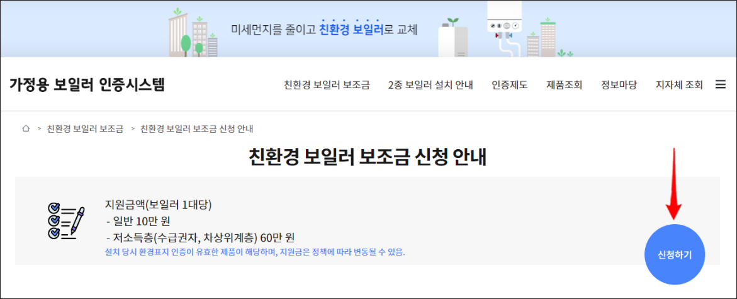The width and height of the screenshot is (737, 299).
Task: Open 2종 보일러 설치 안내 menu
Action: [x=430, y=85]
